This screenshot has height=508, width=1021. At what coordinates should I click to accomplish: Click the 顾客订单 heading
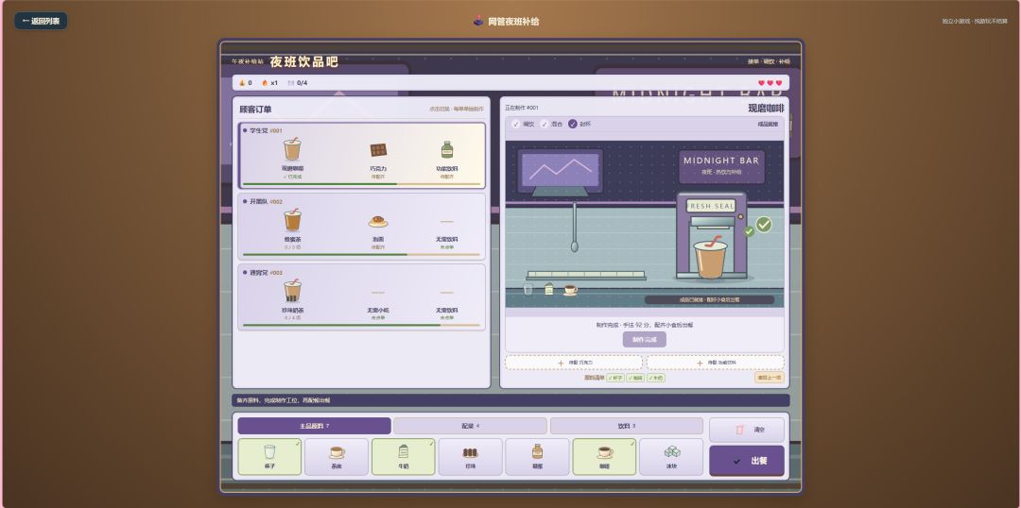256,110
